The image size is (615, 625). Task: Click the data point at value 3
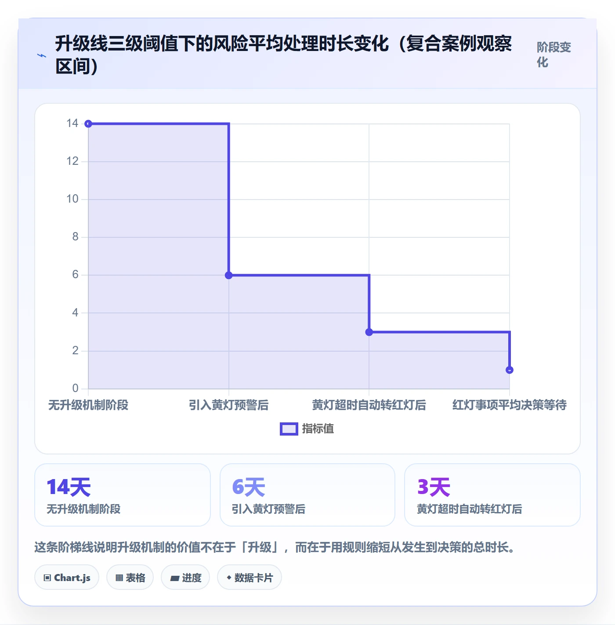pyautogui.click(x=369, y=332)
